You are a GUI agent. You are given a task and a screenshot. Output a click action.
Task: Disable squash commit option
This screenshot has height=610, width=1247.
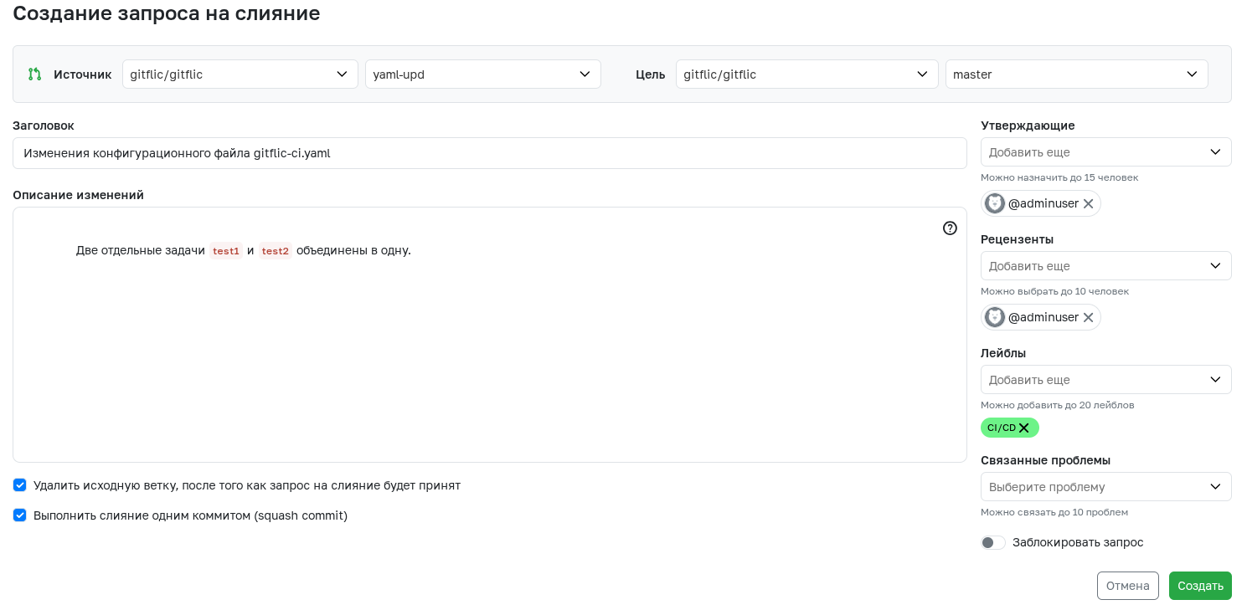(x=19, y=515)
